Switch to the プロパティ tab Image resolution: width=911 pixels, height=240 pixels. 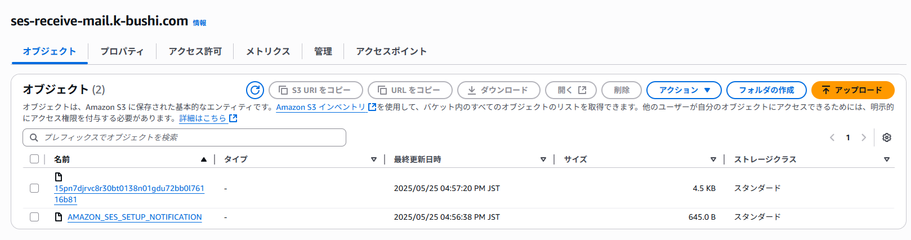point(122,51)
